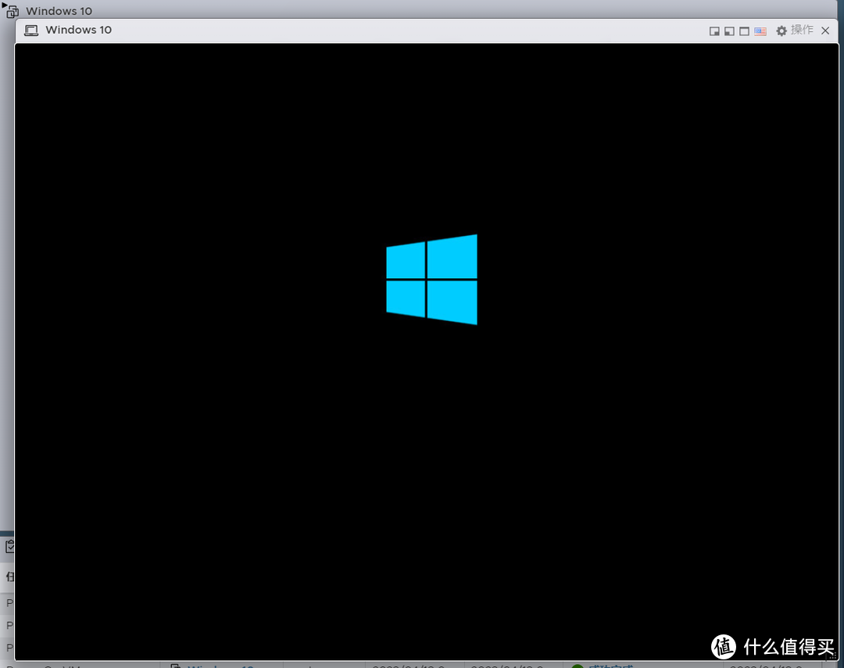Switch the console to full-window view

point(745,31)
